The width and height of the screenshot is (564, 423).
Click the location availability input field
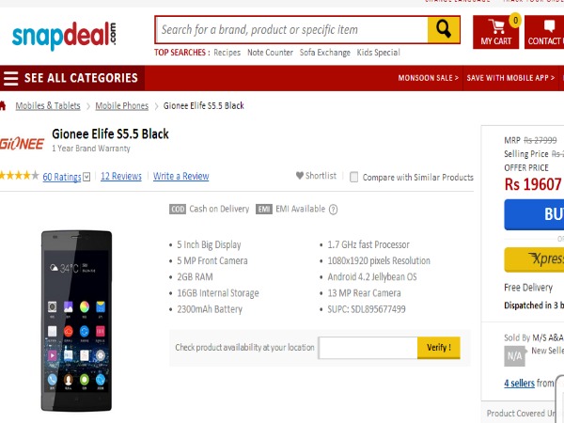tap(368, 348)
